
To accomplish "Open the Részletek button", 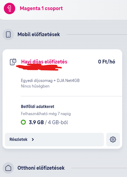I will coord(54,140).
